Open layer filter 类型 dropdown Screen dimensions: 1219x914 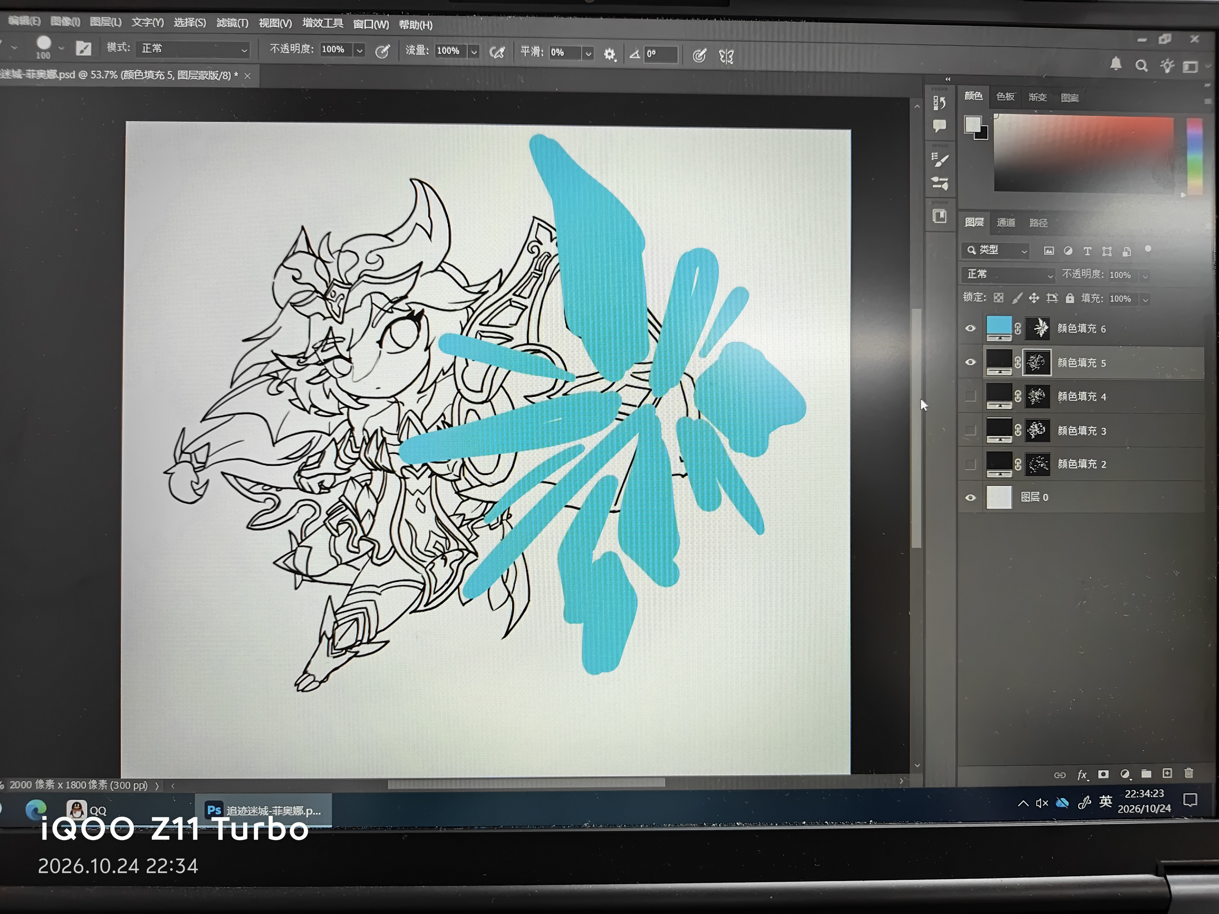[996, 251]
